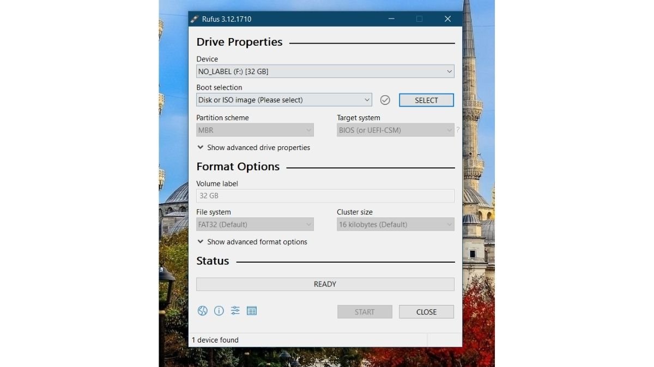This screenshot has height=367, width=654.
Task: Open the Partition scheme MBR dropdown
Action: pyautogui.click(x=255, y=130)
